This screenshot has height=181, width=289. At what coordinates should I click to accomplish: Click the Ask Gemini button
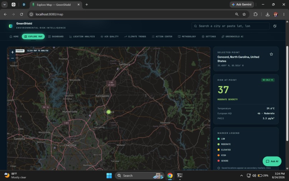point(242,4)
